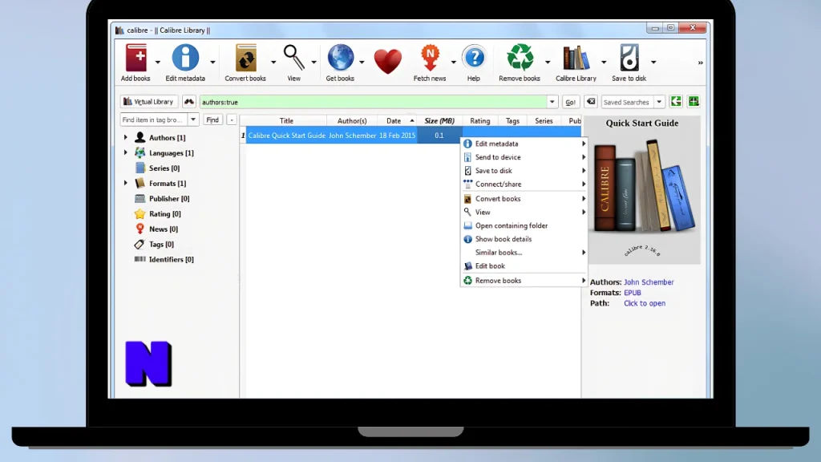821x462 pixels.
Task: Open the Help question mark icon
Action: [x=474, y=58]
